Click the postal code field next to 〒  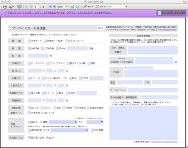pos(140,68)
